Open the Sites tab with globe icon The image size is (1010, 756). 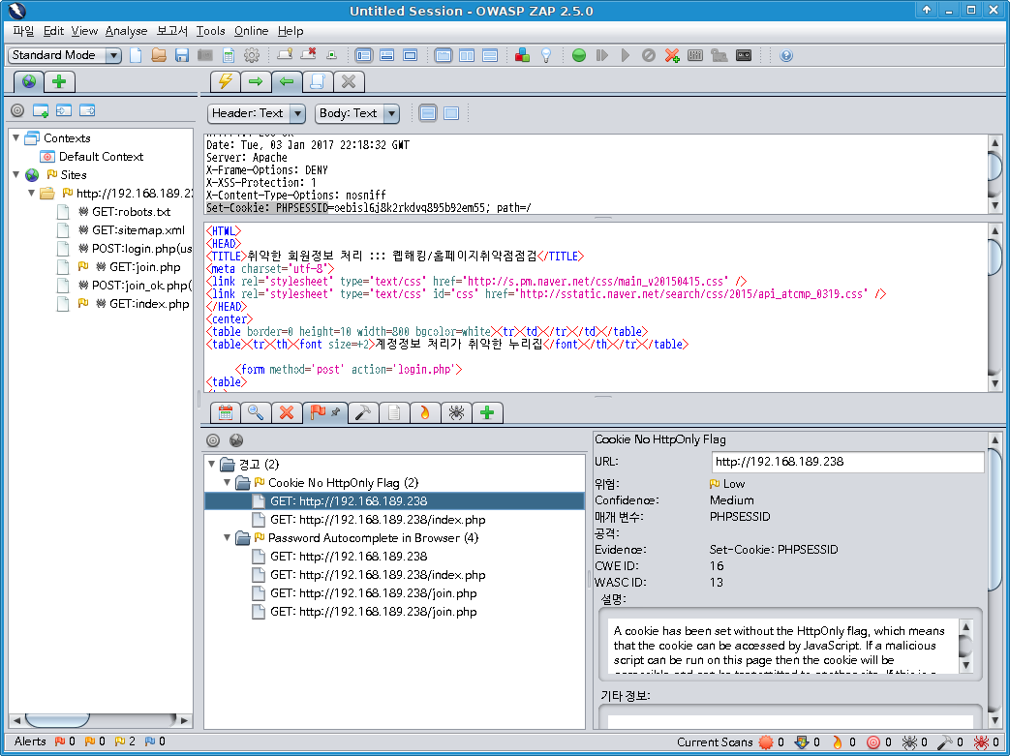[x=29, y=81]
